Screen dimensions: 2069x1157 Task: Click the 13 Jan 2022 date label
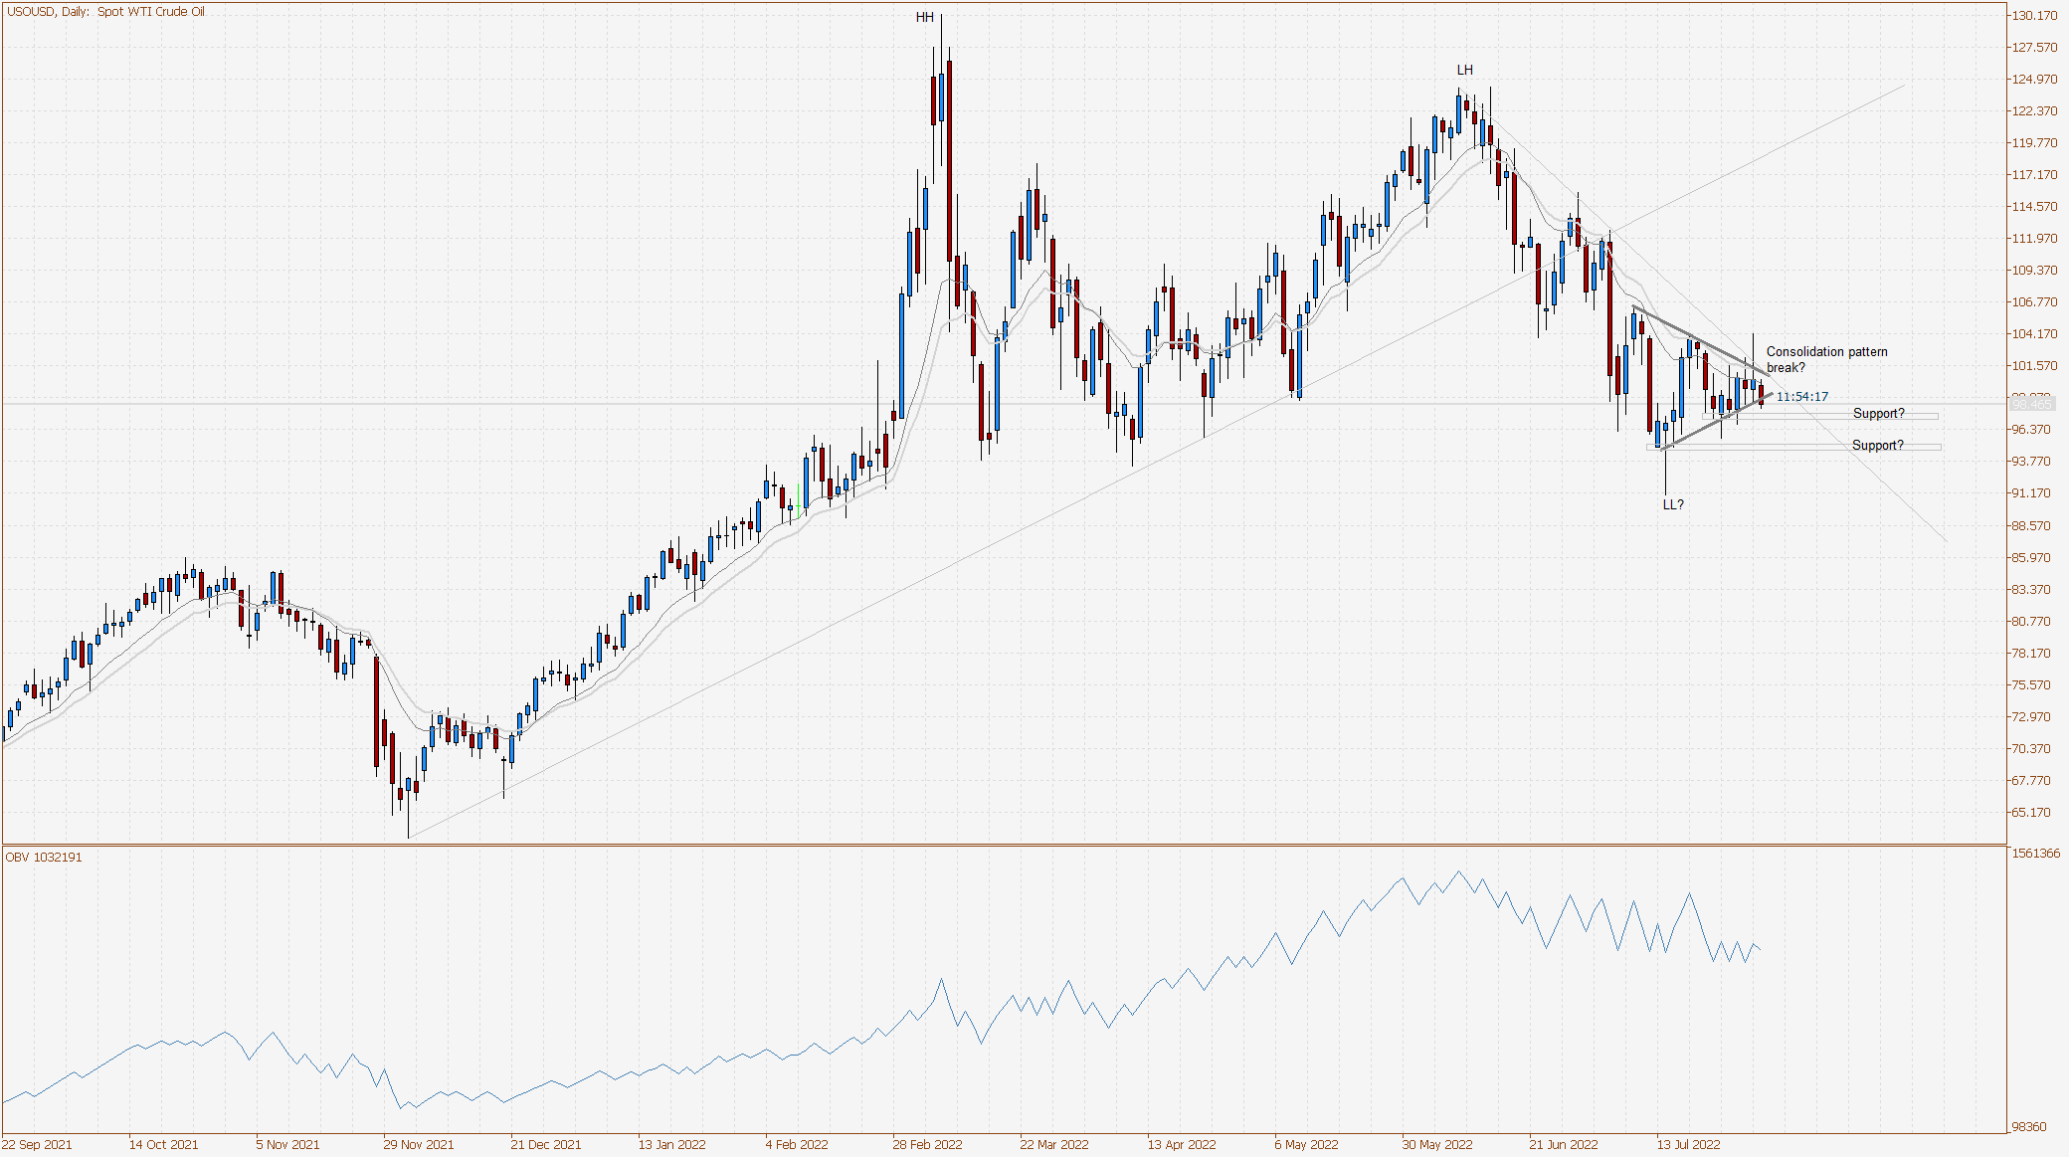(x=672, y=1144)
